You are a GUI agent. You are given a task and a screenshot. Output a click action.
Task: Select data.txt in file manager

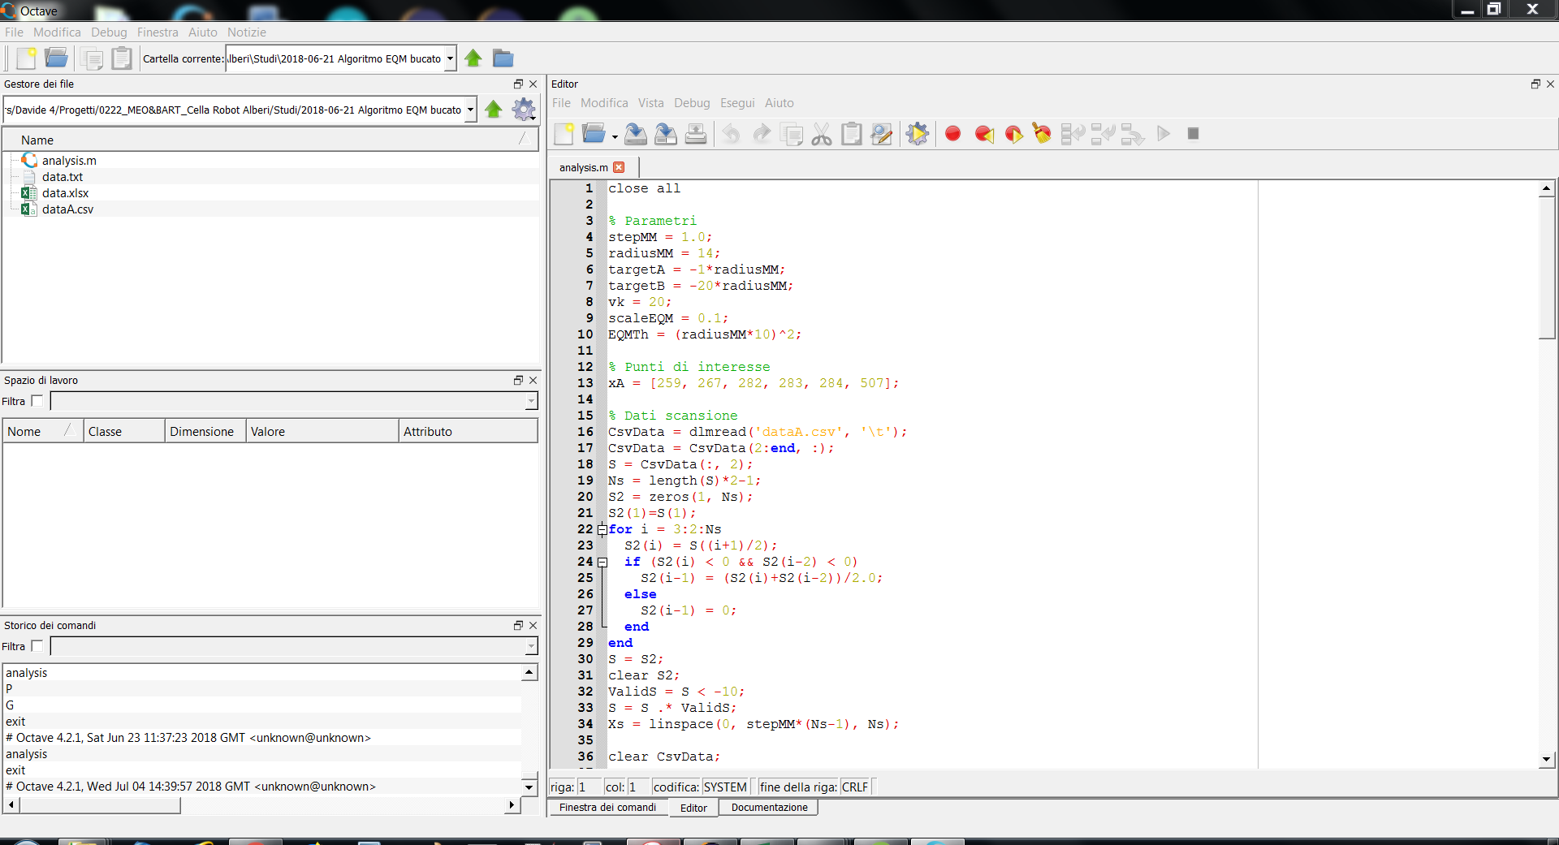(63, 177)
